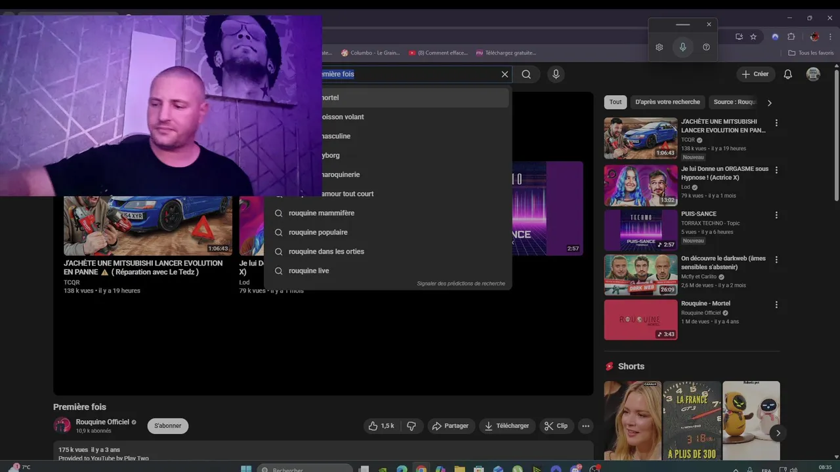Open voice typing help icon
Image resolution: width=840 pixels, height=472 pixels.
(706, 47)
